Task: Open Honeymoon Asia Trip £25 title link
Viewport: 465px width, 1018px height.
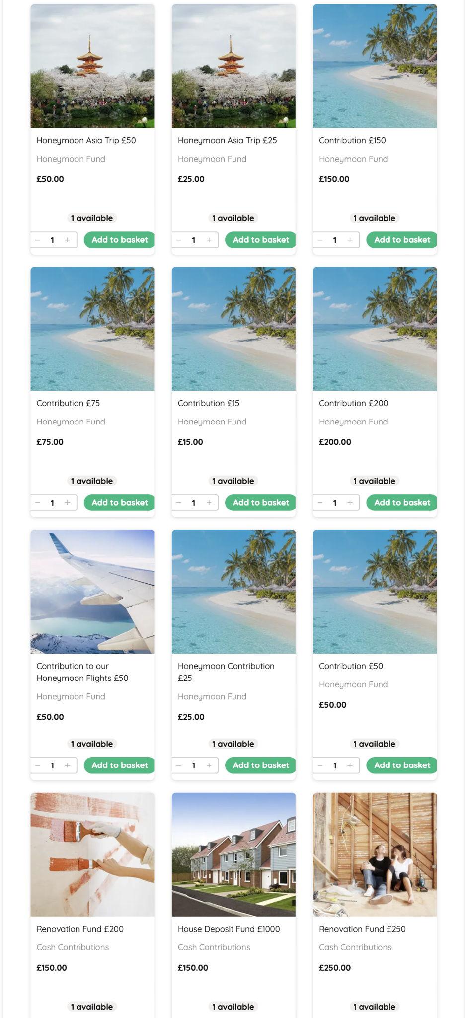Action: (x=228, y=140)
